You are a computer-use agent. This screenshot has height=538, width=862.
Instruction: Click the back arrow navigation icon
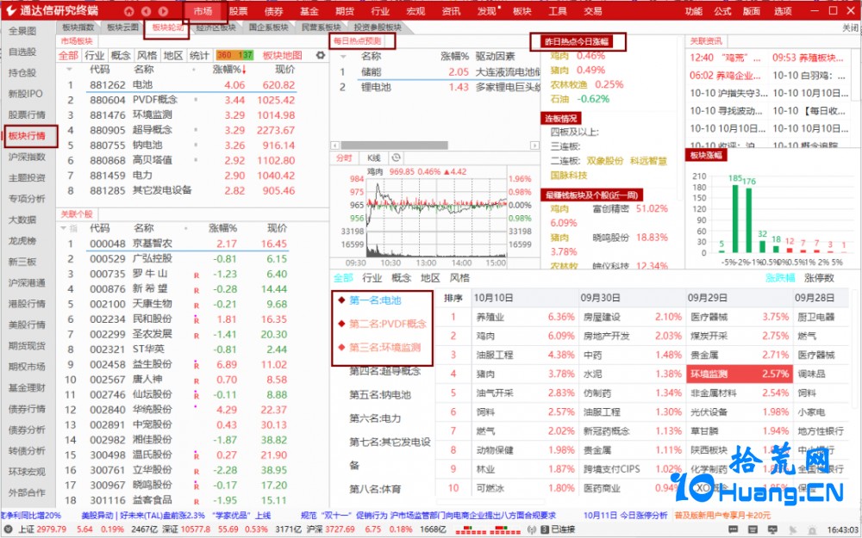[x=147, y=11]
